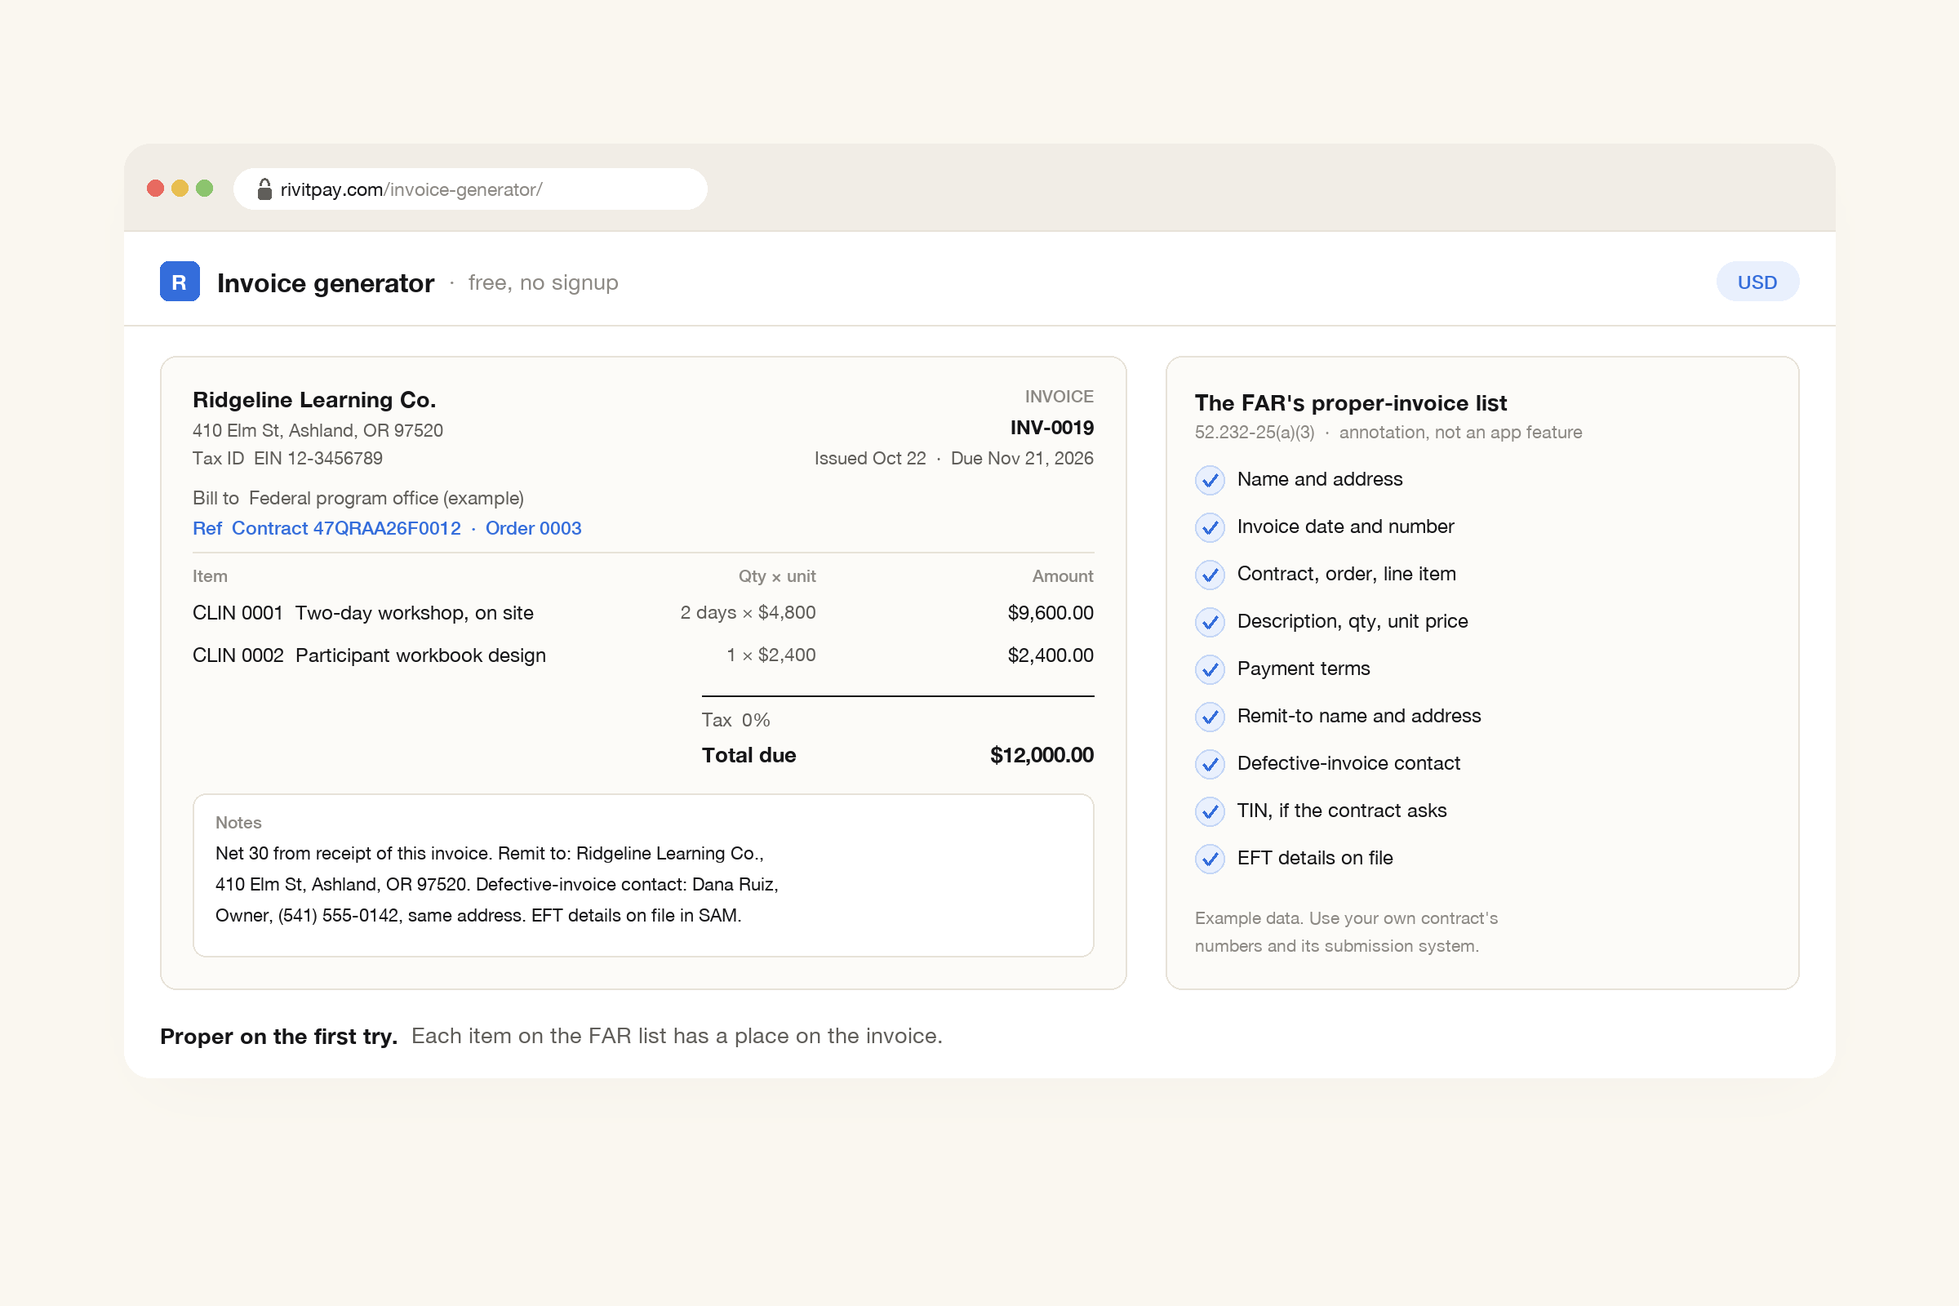Click the Tax 0% field
The image size is (1959, 1306).
(x=735, y=721)
